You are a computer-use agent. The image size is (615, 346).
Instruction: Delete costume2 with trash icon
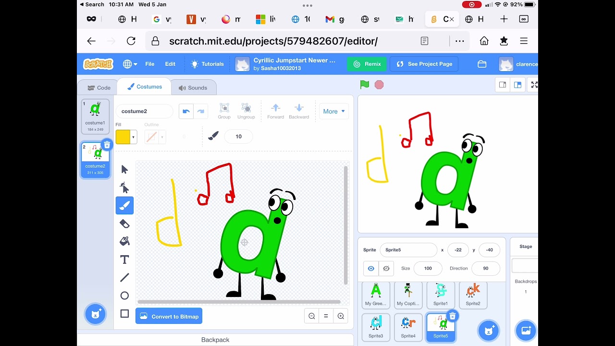pos(107,145)
